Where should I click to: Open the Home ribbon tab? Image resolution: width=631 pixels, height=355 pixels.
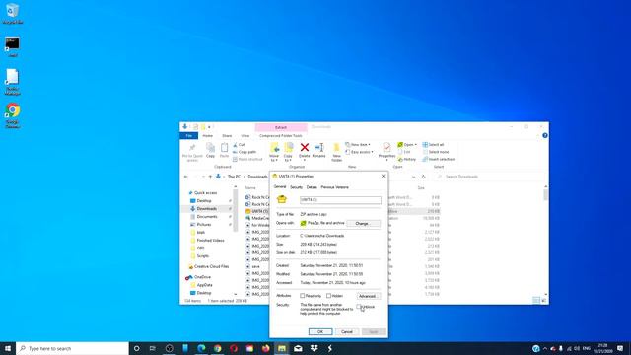(208, 136)
